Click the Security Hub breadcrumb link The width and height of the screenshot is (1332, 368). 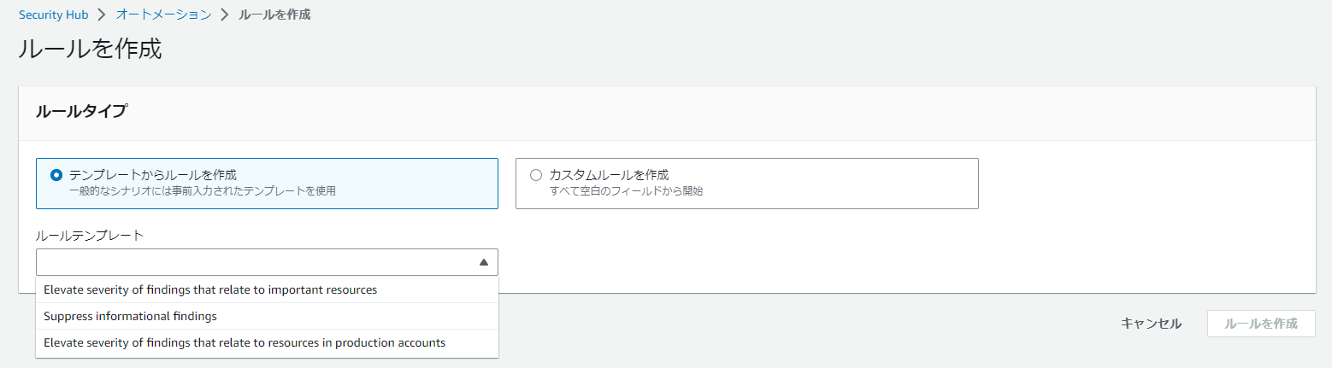pos(53,15)
